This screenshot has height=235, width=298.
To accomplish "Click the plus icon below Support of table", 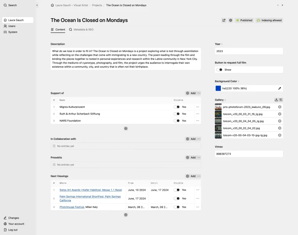I will click(x=126, y=128).
